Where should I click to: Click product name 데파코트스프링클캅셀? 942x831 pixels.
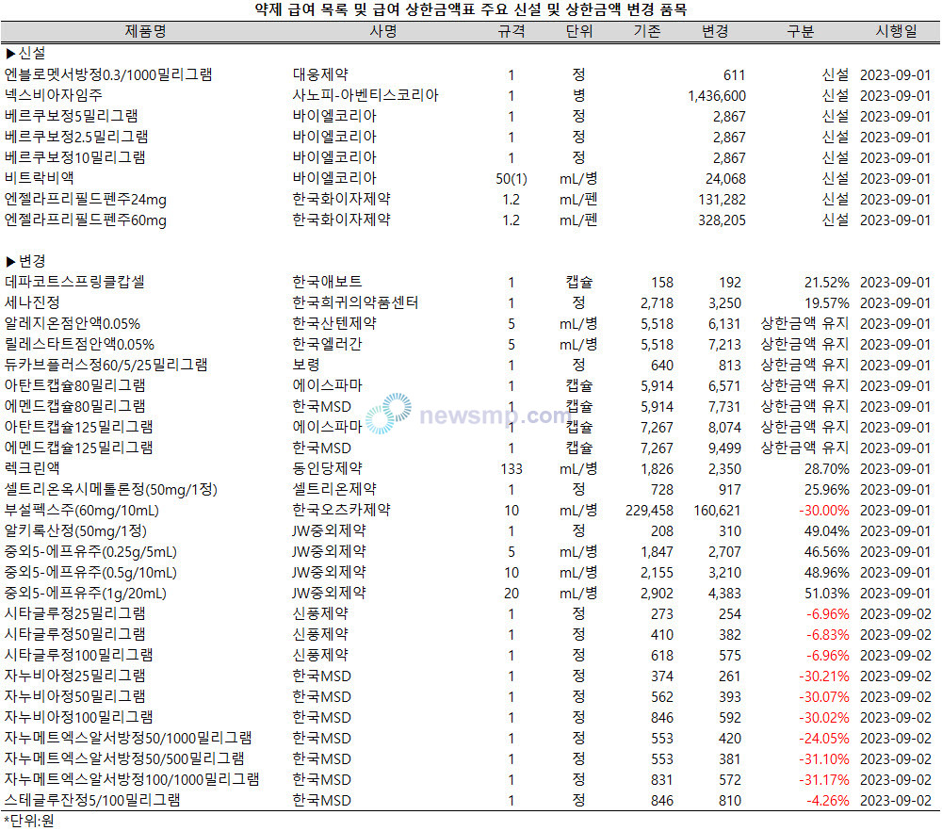pos(74,283)
